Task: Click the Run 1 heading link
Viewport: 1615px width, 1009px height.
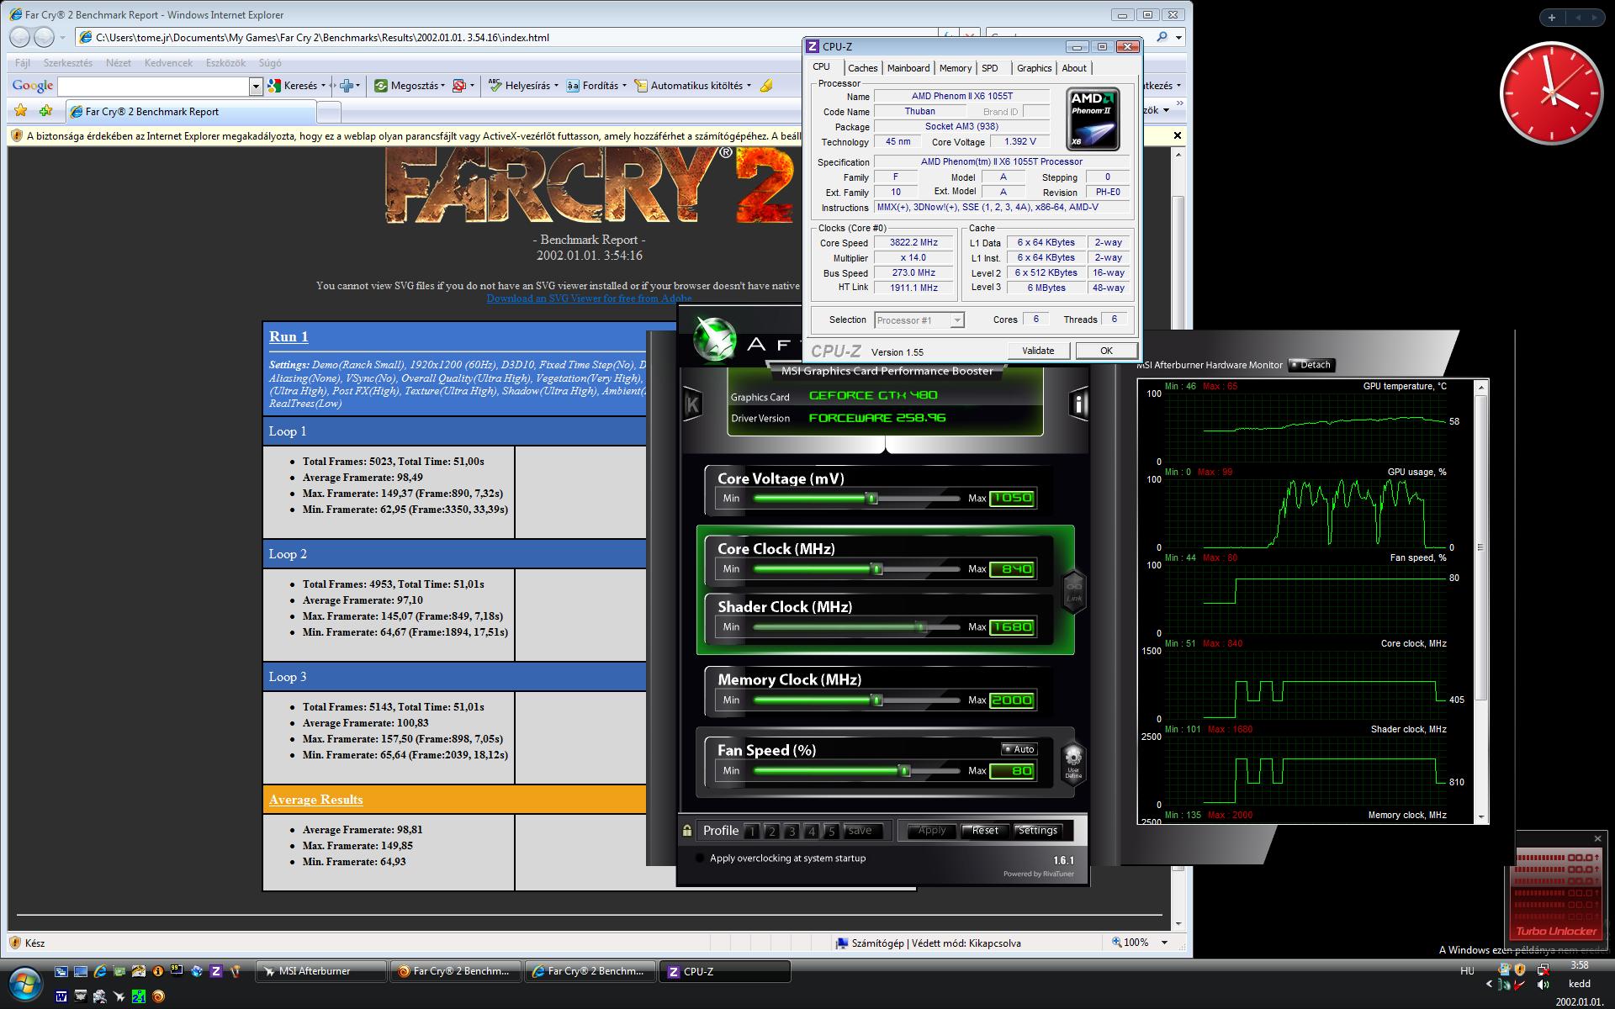Action: pos(289,336)
